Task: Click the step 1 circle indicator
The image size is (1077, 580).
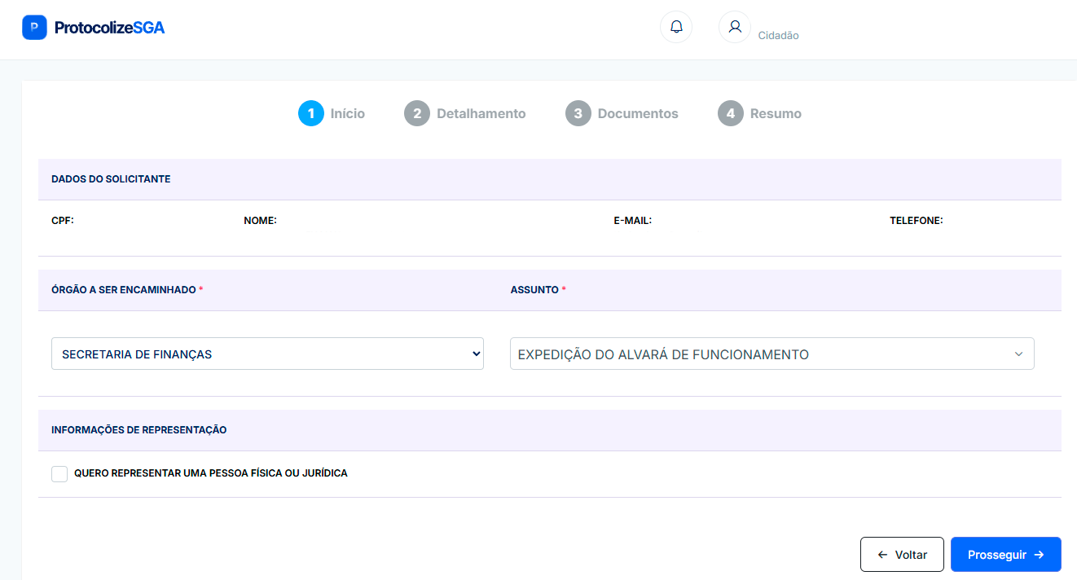Action: 311,113
